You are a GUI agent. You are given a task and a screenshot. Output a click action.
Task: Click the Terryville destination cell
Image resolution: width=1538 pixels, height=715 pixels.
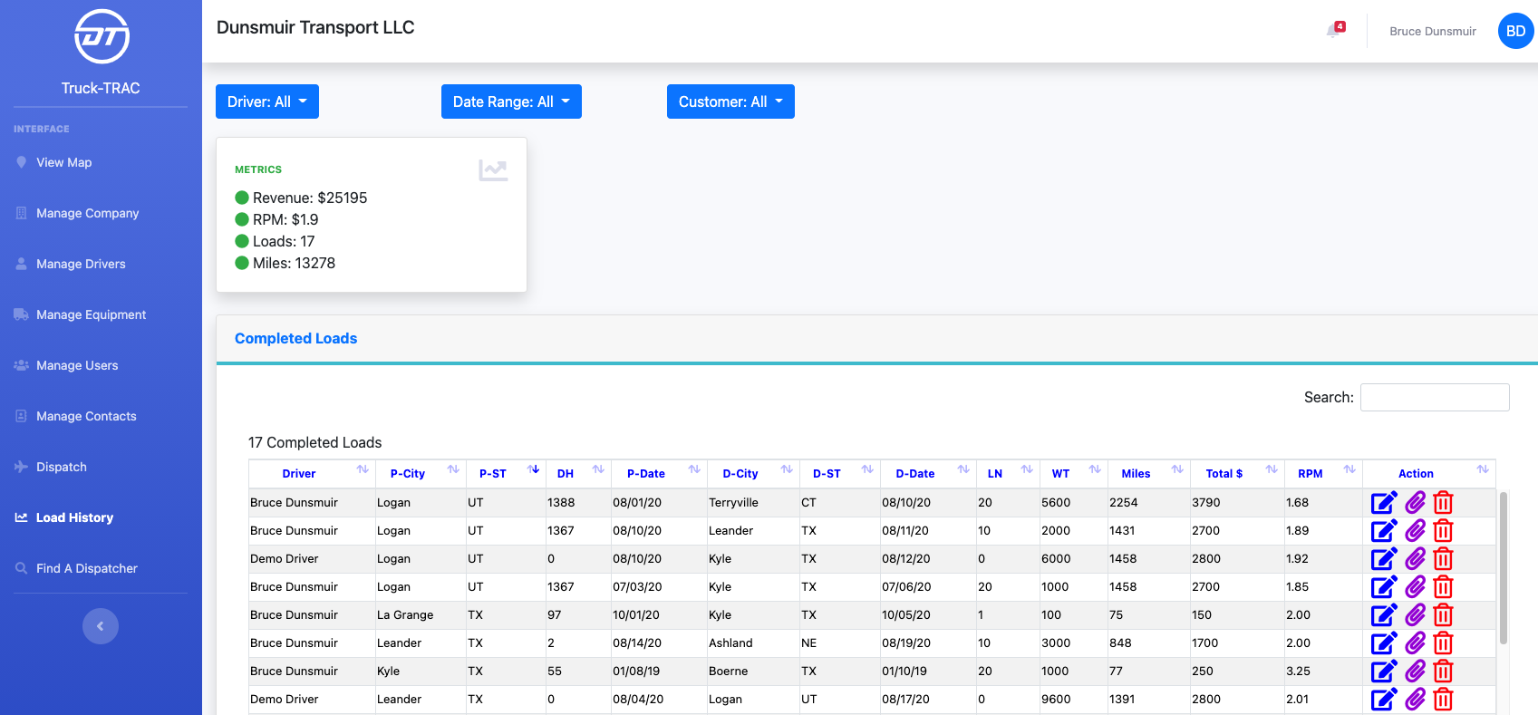pyautogui.click(x=753, y=502)
